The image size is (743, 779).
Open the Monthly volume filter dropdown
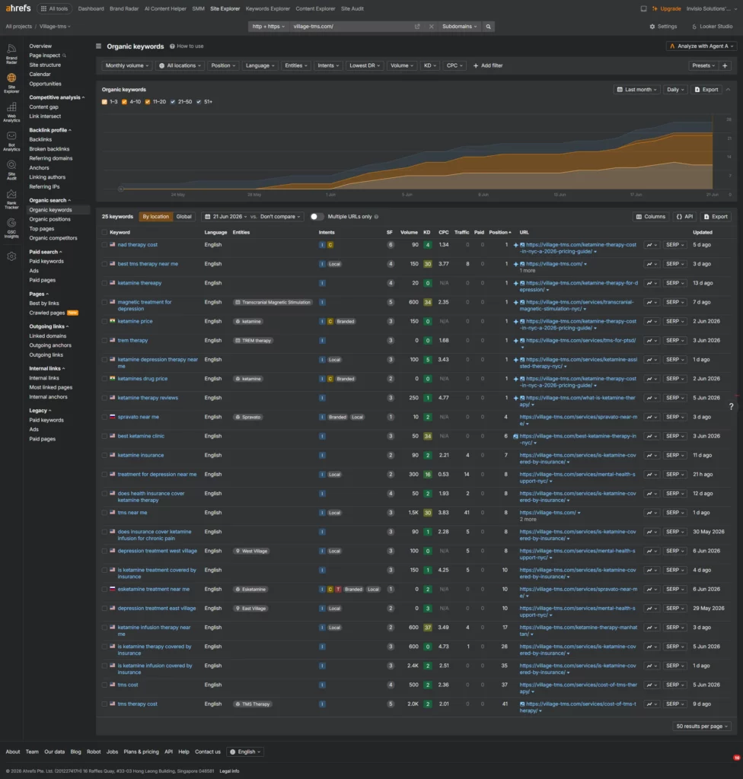tap(127, 65)
